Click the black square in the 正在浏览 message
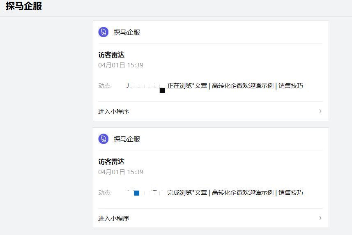The height and width of the screenshot is (235, 352). [x=162, y=90]
